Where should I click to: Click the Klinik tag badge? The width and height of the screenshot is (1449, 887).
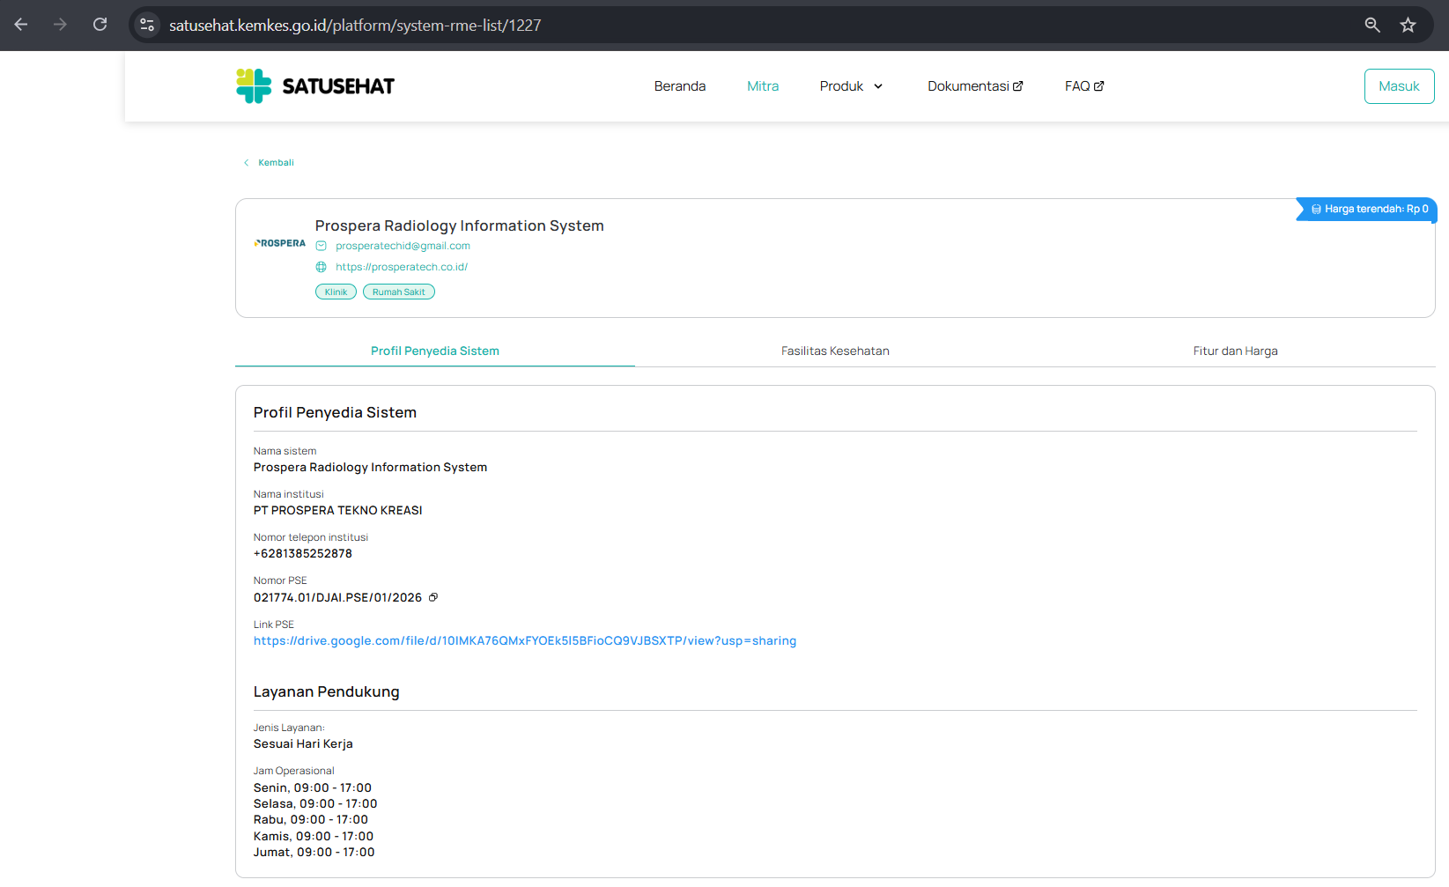pyautogui.click(x=336, y=292)
